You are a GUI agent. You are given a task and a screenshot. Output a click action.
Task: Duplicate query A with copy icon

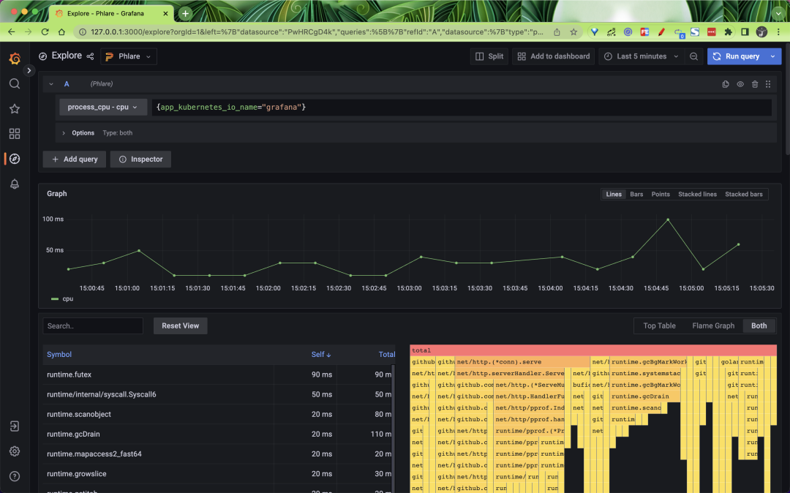[726, 84]
